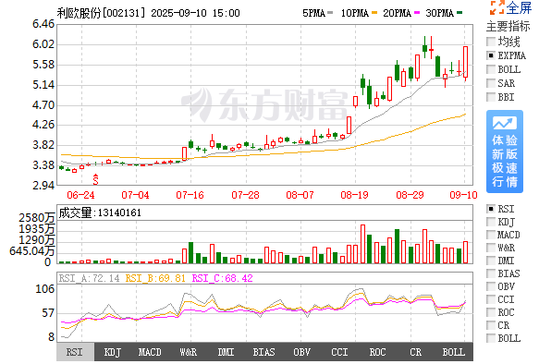Click the 07-16 date axis label
539x364 pixels.
point(190,195)
